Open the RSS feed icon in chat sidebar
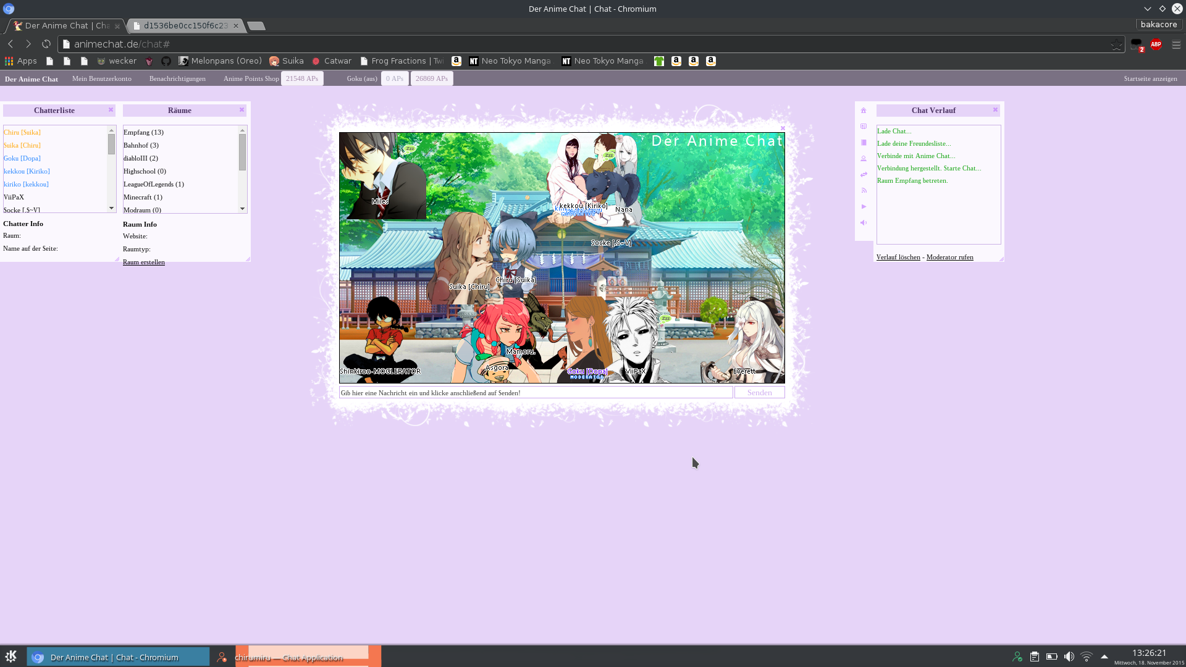 [x=864, y=191]
